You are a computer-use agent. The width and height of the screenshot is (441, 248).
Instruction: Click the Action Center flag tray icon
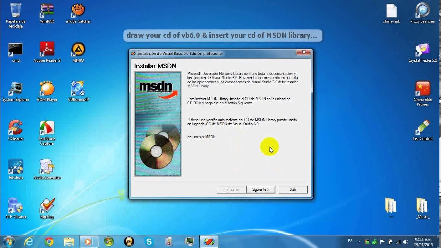pyautogui.click(x=382, y=242)
